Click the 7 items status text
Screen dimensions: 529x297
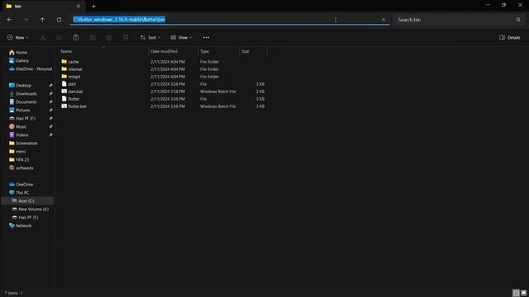pyautogui.click(x=11, y=293)
